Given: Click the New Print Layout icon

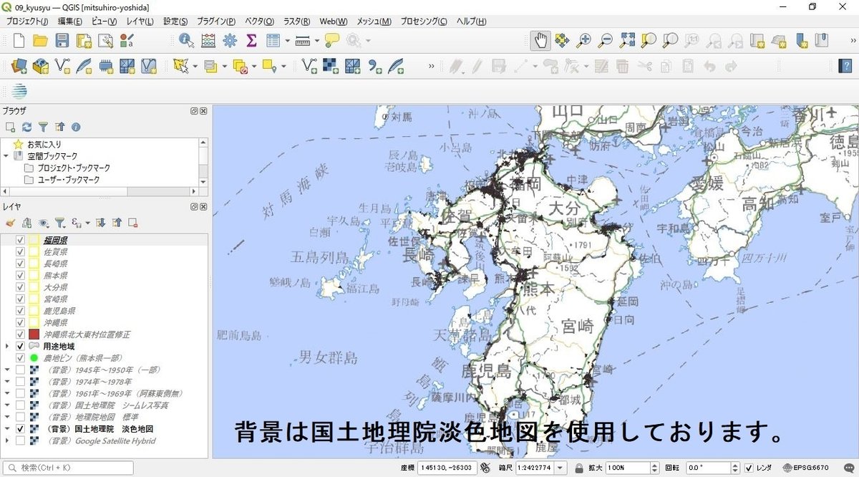Looking at the screenshot, I should (x=84, y=41).
